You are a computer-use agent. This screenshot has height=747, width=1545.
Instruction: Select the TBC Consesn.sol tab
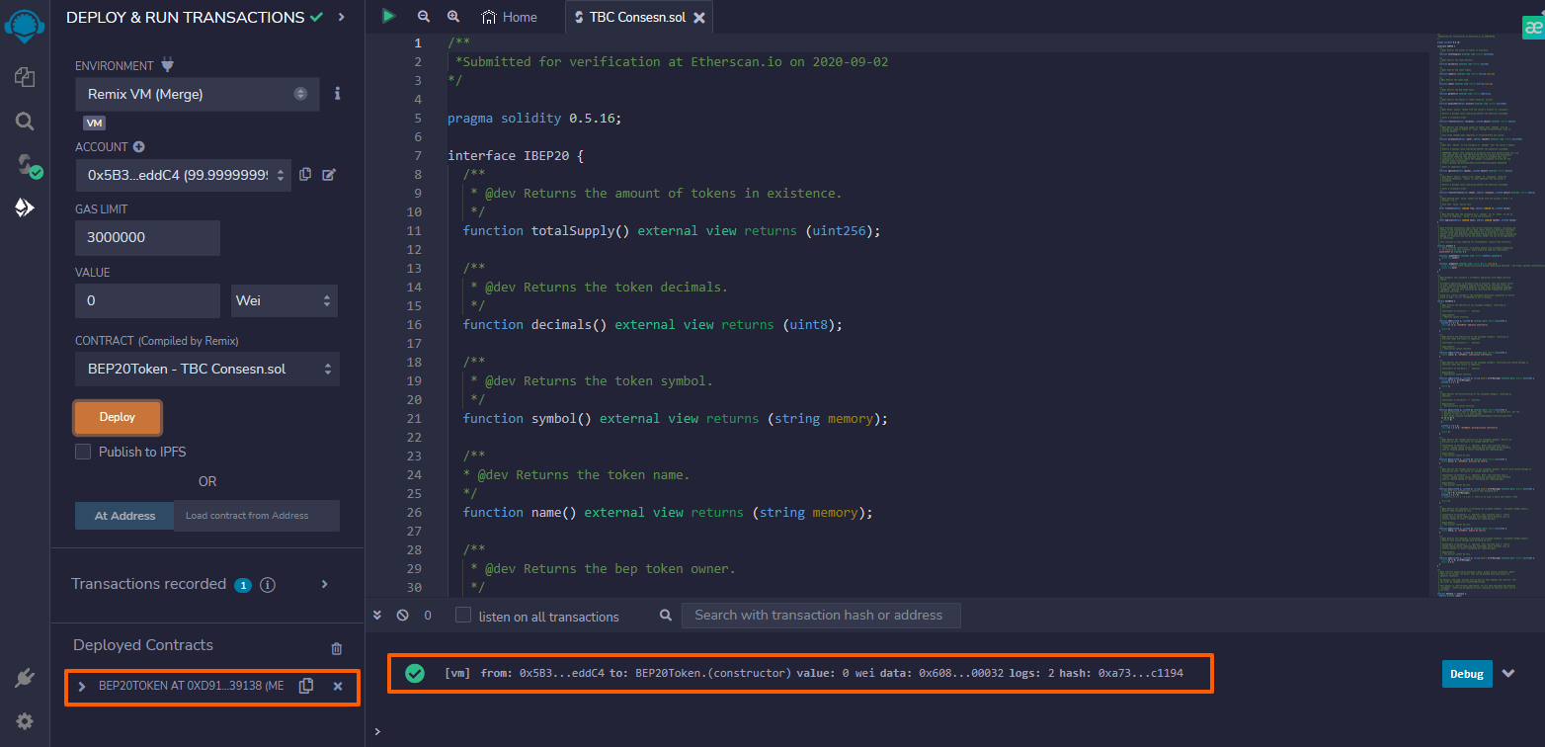click(x=638, y=18)
